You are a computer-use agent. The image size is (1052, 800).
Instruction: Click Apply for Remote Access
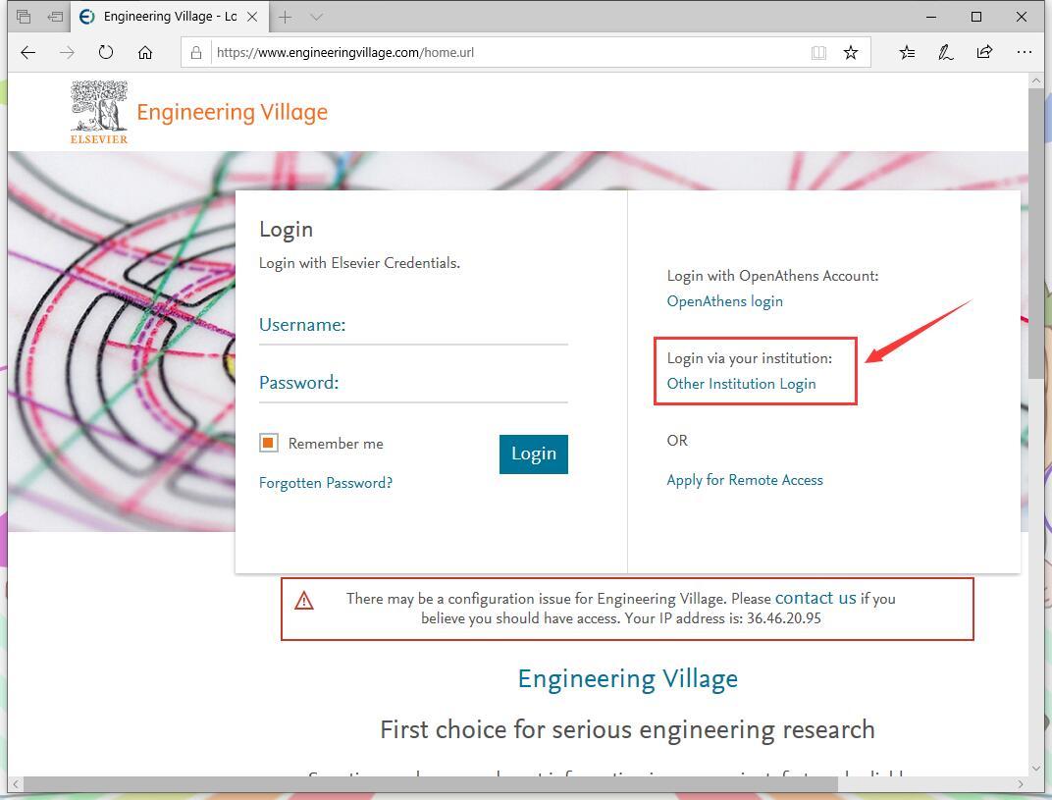click(745, 480)
